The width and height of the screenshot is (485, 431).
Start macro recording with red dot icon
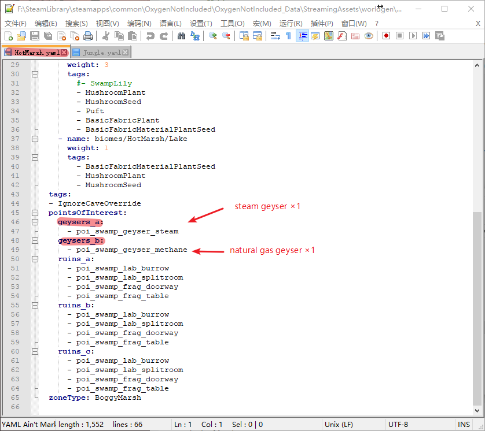click(386, 36)
